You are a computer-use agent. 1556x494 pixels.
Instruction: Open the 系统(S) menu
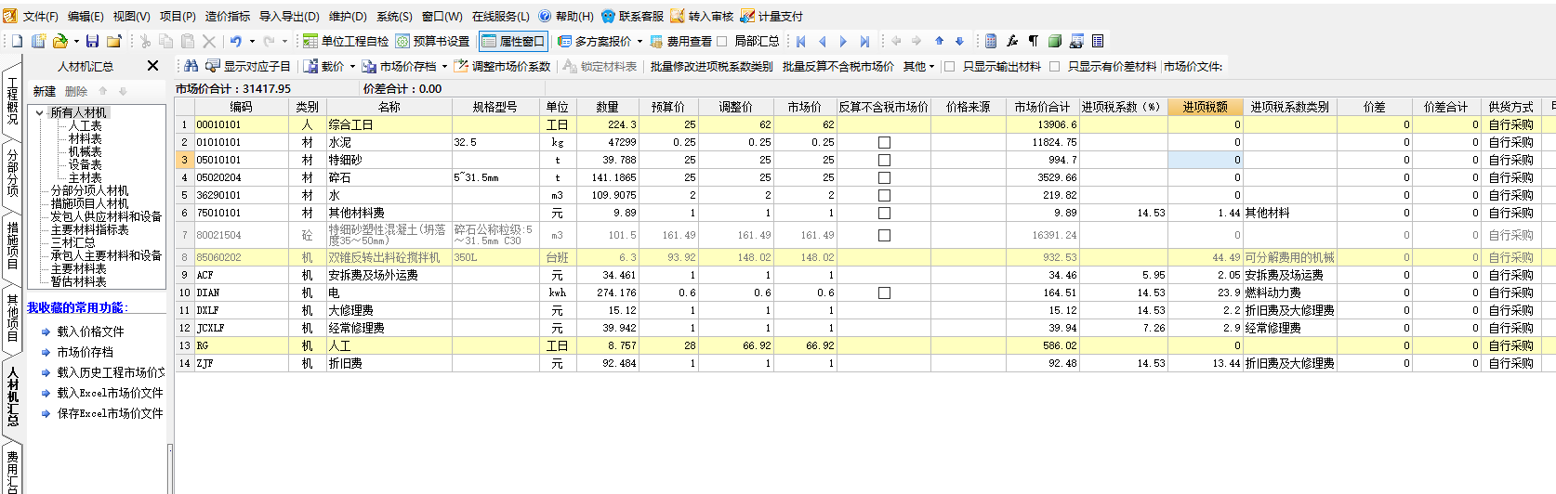[394, 16]
